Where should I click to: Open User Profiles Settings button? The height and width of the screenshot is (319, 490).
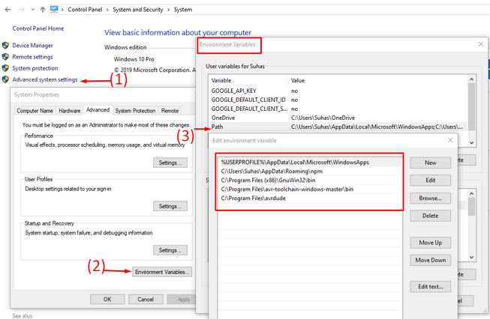tap(170, 206)
